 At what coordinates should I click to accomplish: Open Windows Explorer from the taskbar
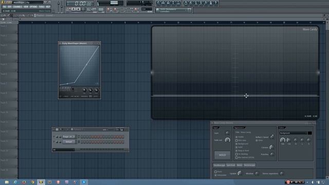(x=7, y=182)
